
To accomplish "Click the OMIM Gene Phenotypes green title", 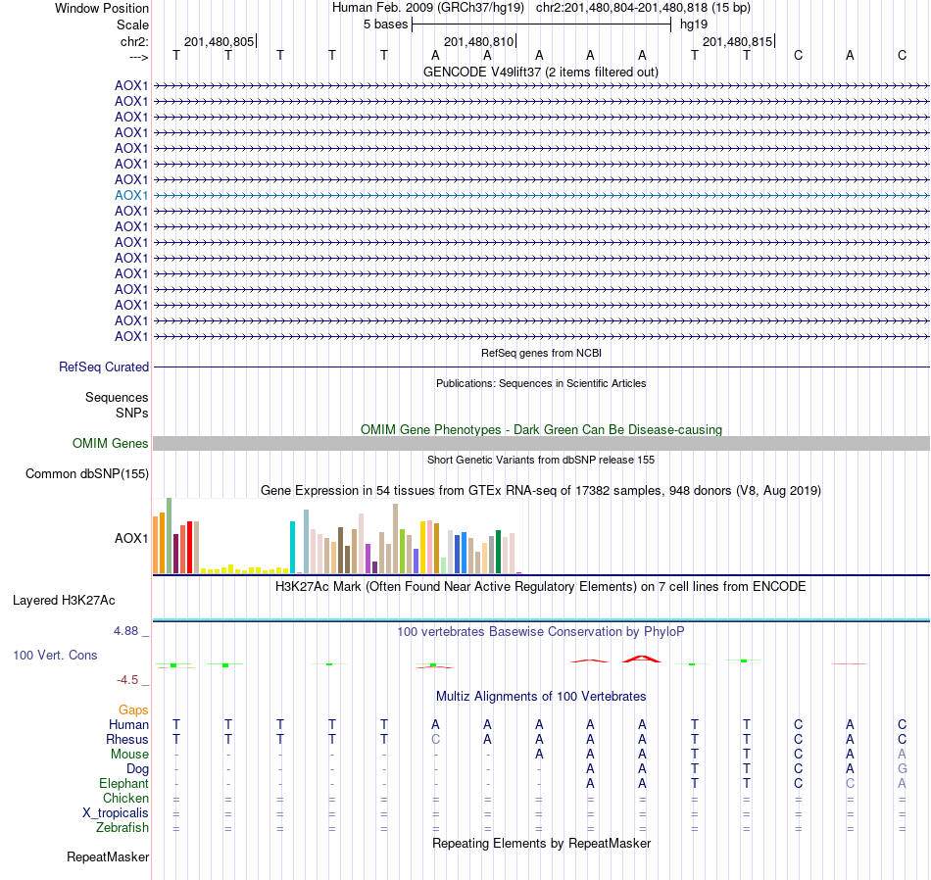I will [541, 430].
